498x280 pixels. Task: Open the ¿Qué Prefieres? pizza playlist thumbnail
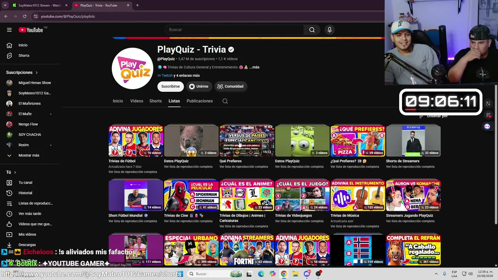pos(358,141)
